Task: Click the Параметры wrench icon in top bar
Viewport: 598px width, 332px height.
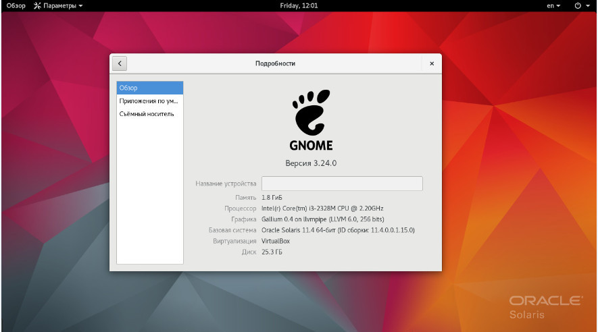Action: click(x=37, y=5)
